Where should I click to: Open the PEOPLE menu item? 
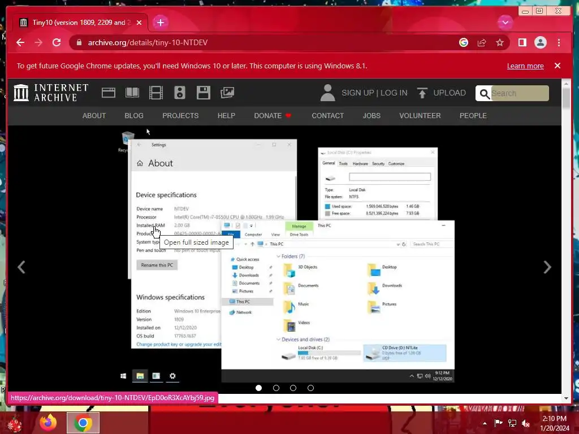473,115
